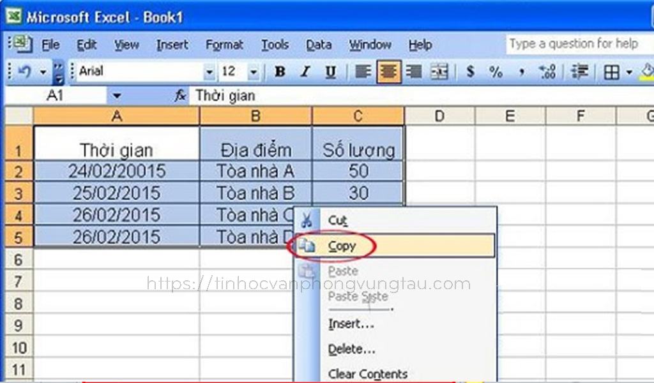Open the File menu
The image size is (654, 383).
click(x=50, y=45)
